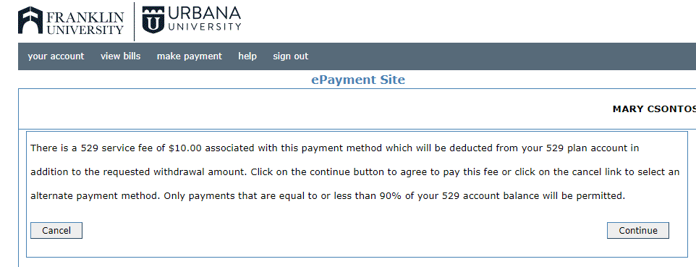Select 'make payment' in the navigation bar
The height and width of the screenshot is (267, 696).
point(190,56)
